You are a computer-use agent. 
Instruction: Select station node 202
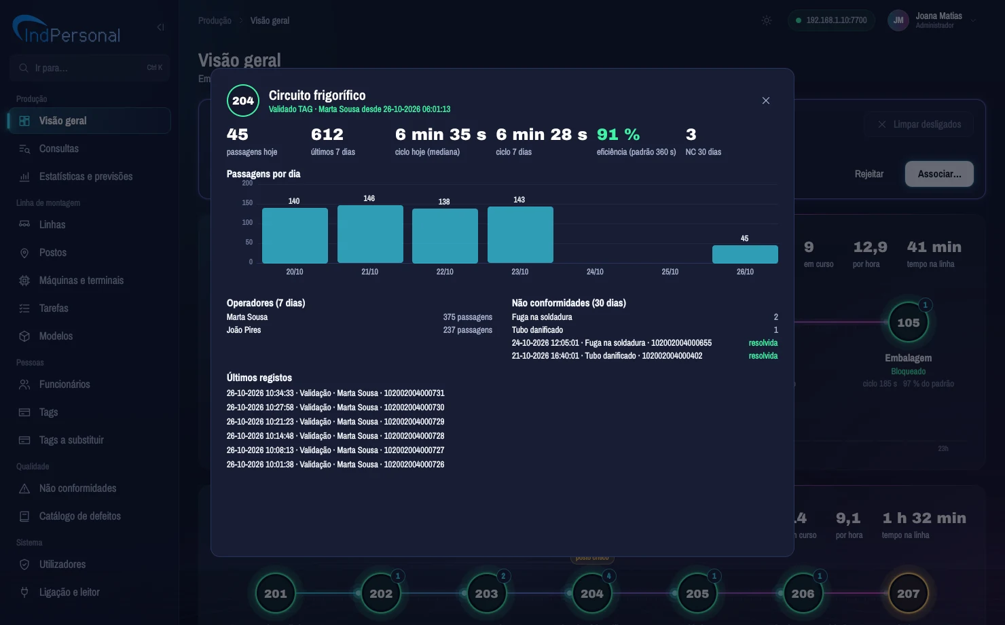(x=381, y=593)
